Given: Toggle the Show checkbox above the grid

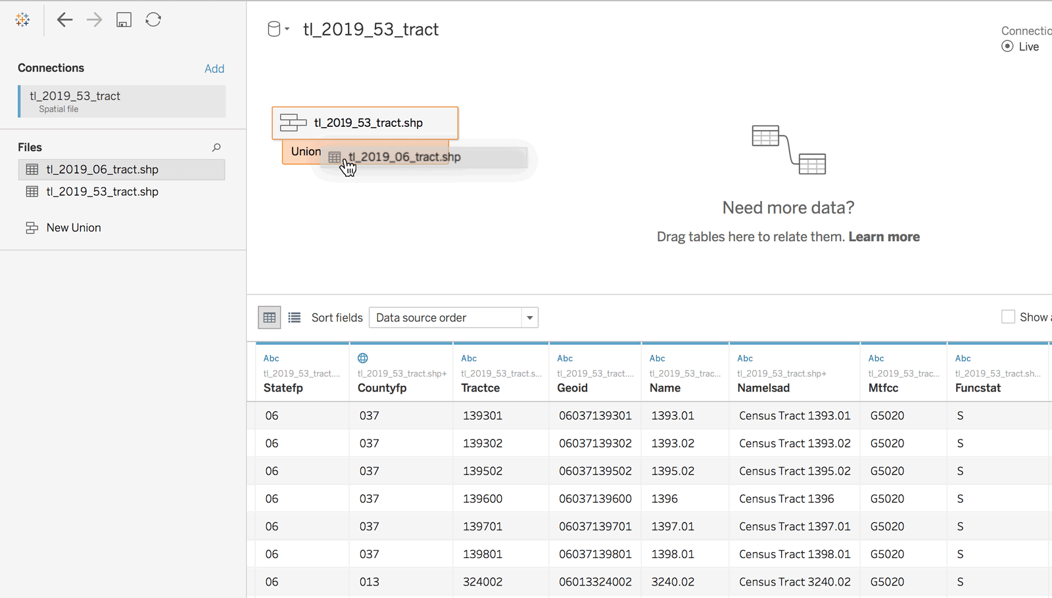Looking at the screenshot, I should point(1008,317).
